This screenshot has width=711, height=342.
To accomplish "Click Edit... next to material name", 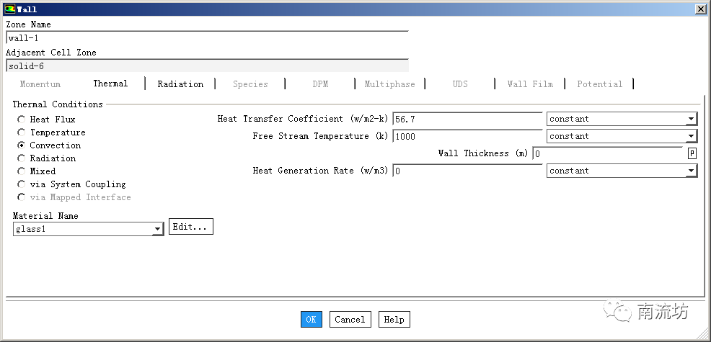I will (190, 227).
